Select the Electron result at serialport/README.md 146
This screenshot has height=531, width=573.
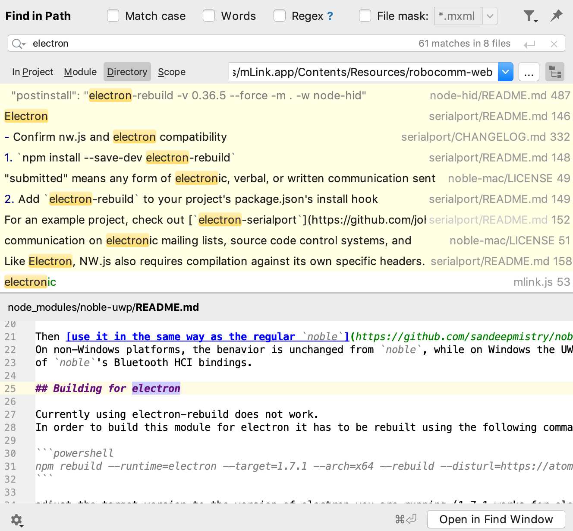tap(286, 116)
